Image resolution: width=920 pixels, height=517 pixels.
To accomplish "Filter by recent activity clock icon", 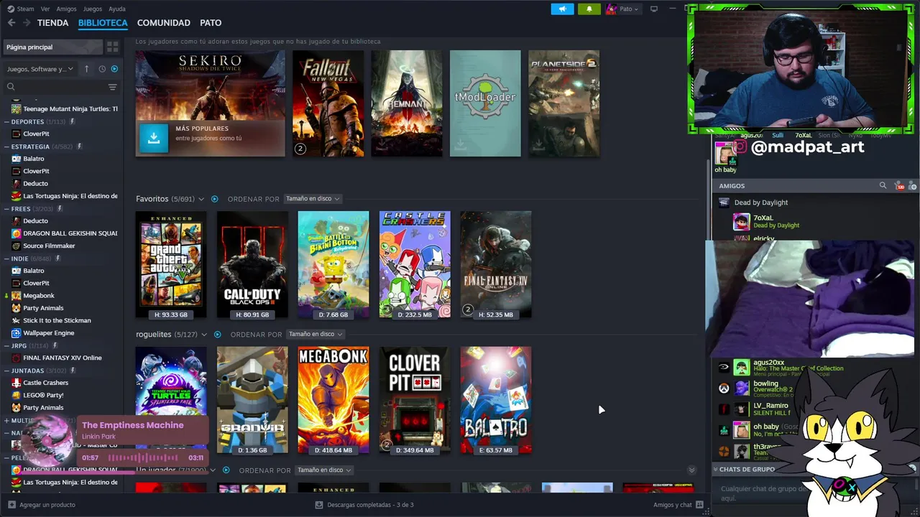I will pyautogui.click(x=102, y=69).
